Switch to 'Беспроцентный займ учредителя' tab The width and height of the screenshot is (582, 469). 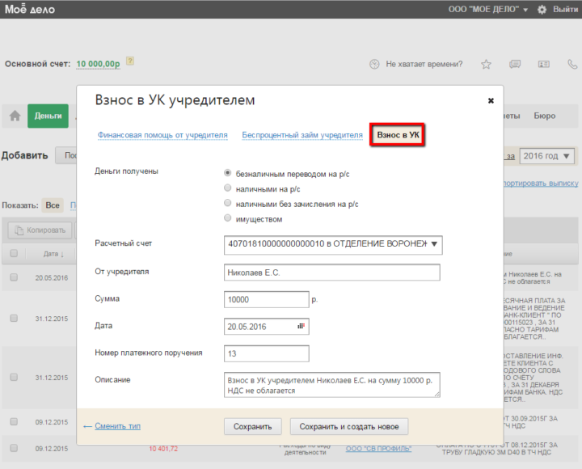coord(302,135)
